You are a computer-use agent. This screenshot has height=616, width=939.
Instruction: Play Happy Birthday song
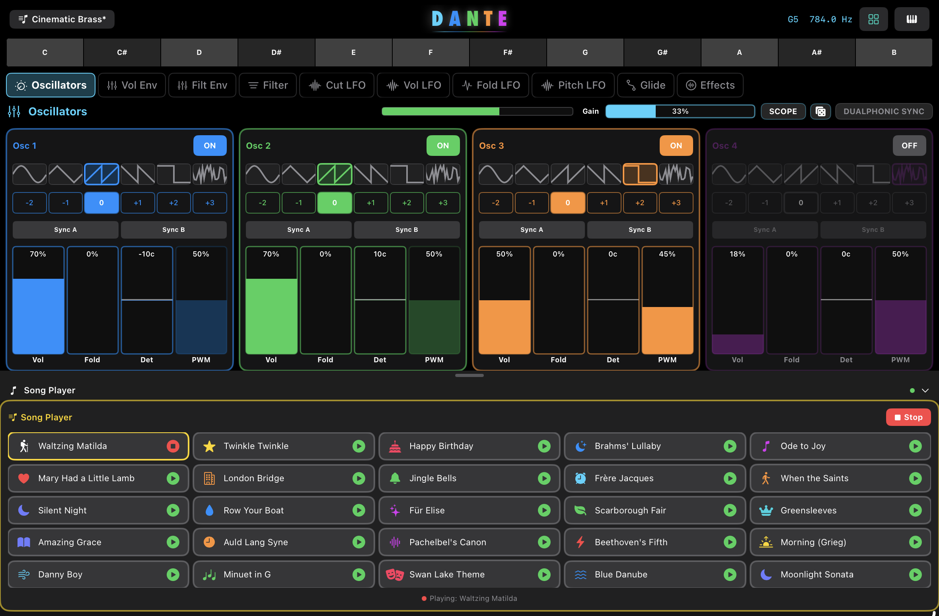point(544,446)
